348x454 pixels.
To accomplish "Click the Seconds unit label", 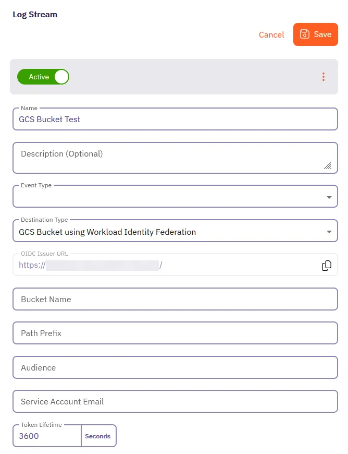I will coord(98,436).
